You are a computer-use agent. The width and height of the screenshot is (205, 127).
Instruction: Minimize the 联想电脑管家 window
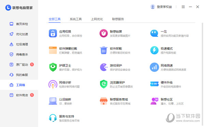click(190, 7)
